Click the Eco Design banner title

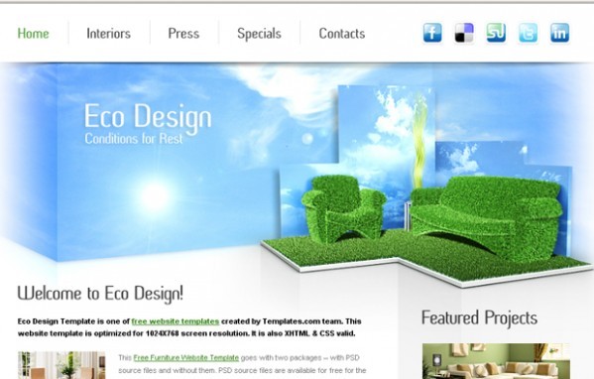148,117
